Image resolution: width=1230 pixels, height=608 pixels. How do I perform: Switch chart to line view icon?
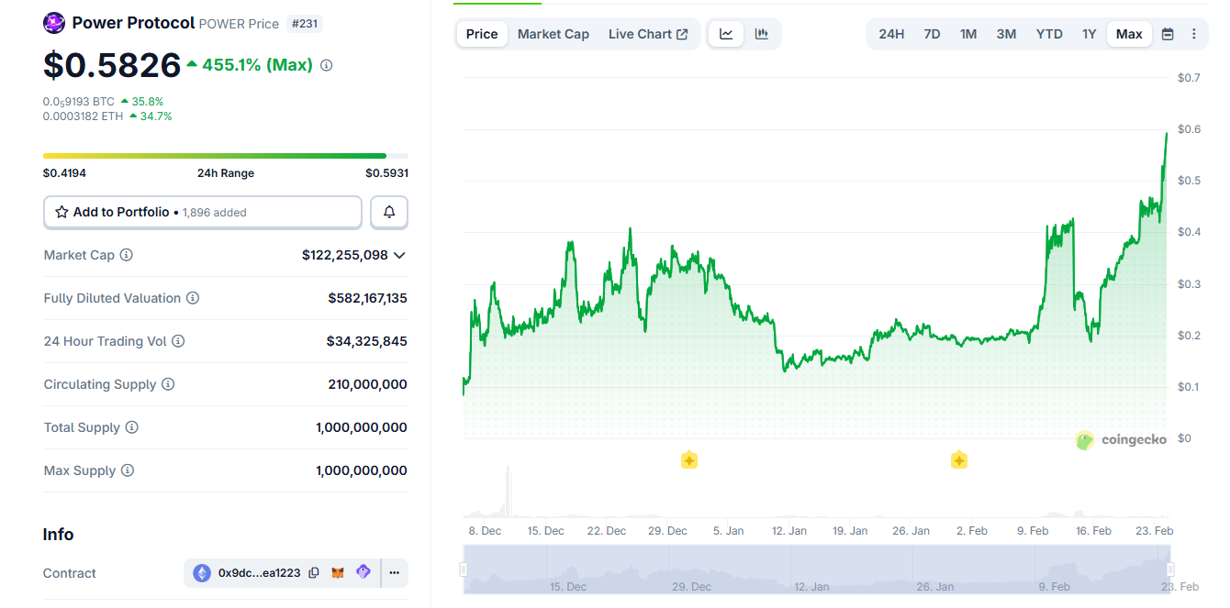(725, 33)
